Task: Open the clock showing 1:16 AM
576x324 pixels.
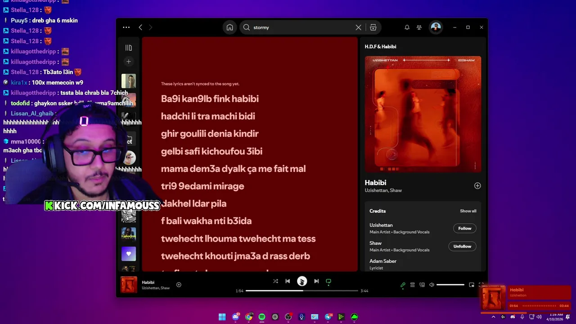Action: [x=554, y=317]
